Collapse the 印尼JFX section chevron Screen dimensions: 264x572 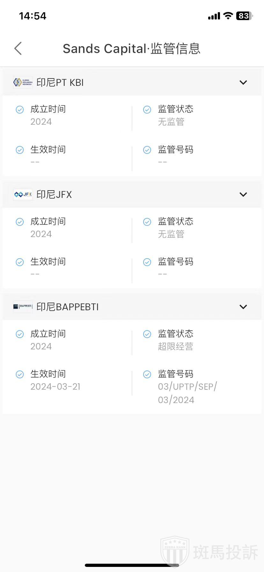tap(243, 194)
